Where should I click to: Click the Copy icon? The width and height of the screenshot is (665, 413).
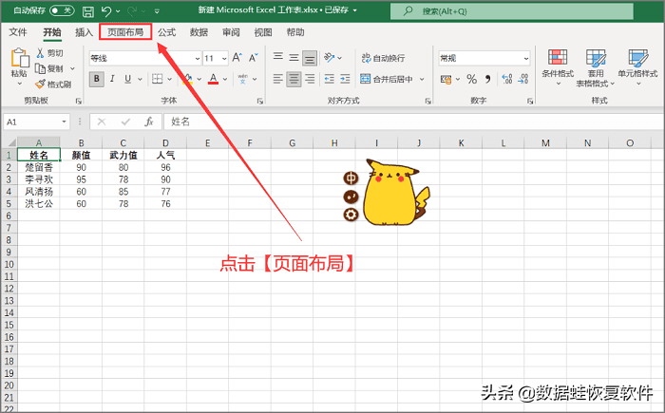(40, 68)
